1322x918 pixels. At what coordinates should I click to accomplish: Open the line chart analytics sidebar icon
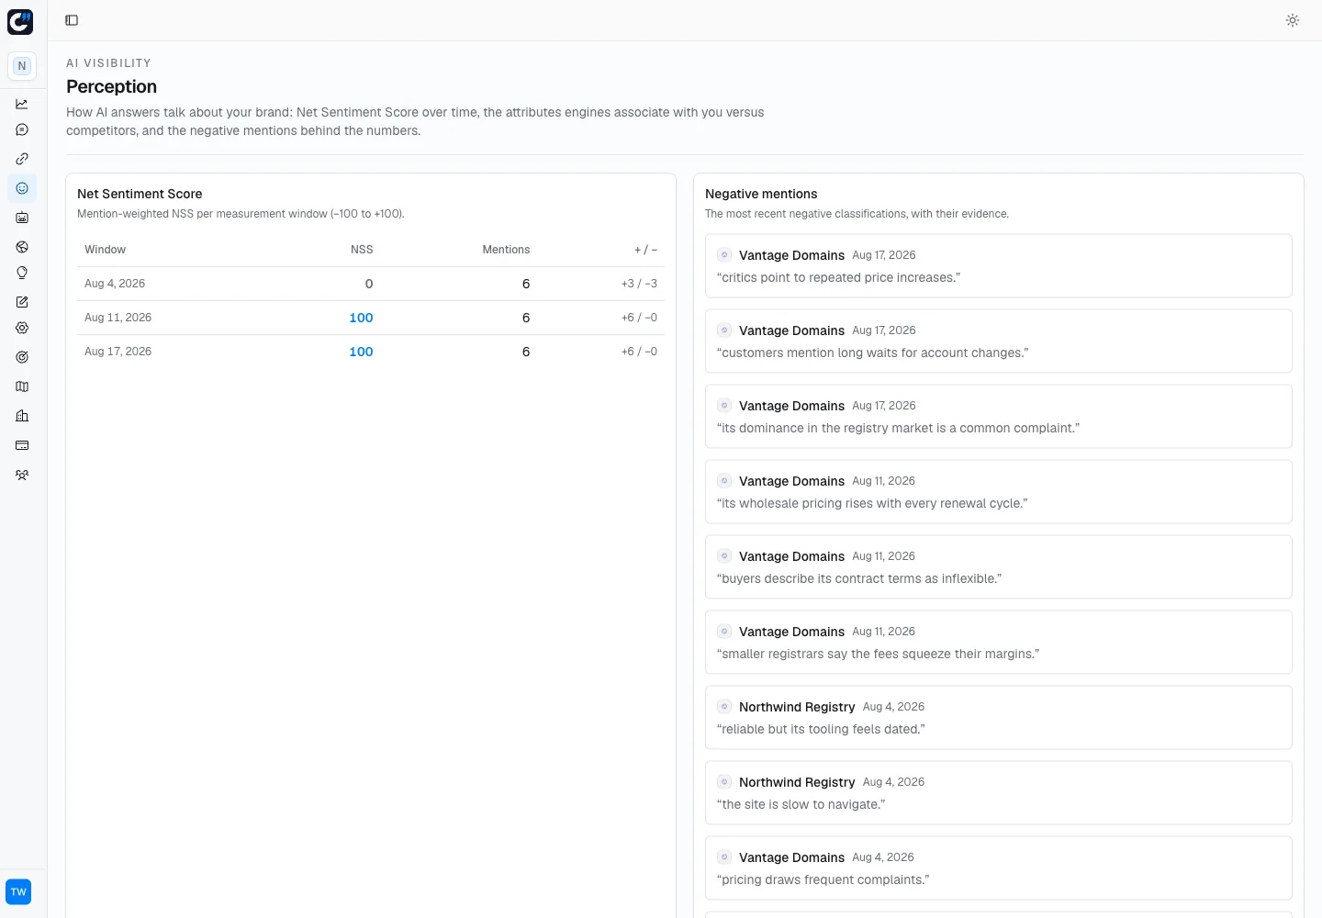(22, 104)
